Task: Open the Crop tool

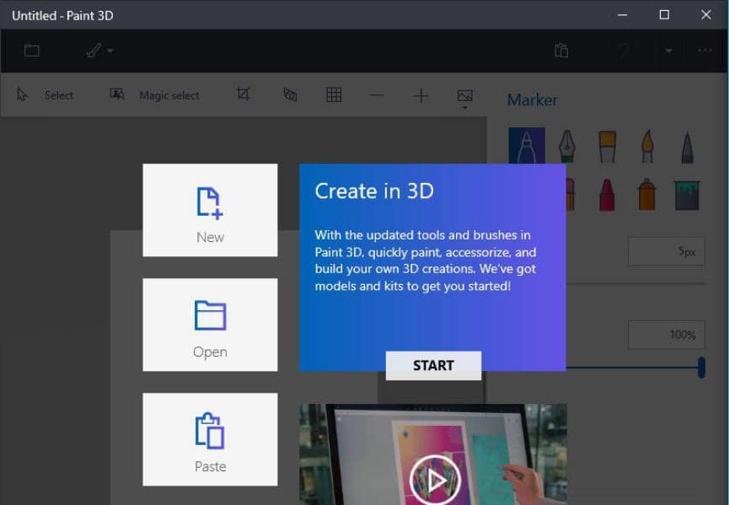Action: point(243,94)
